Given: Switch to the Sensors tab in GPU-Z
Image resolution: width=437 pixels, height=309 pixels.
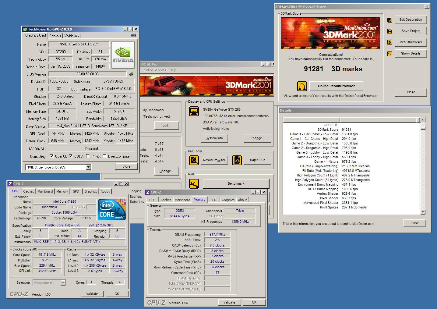Looking at the screenshot, I should (55, 36).
